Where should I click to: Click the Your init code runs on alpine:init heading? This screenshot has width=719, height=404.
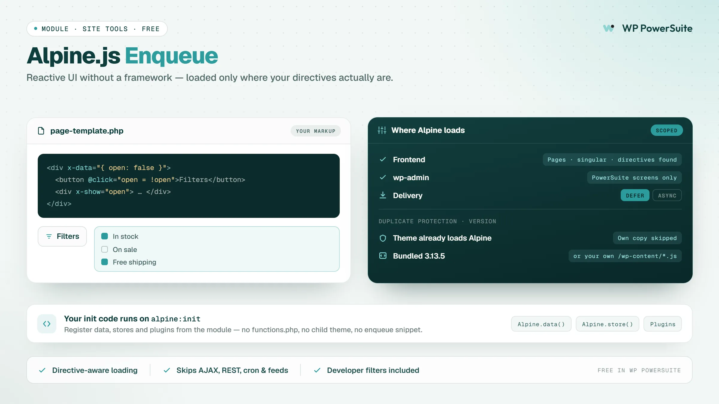[x=132, y=319]
